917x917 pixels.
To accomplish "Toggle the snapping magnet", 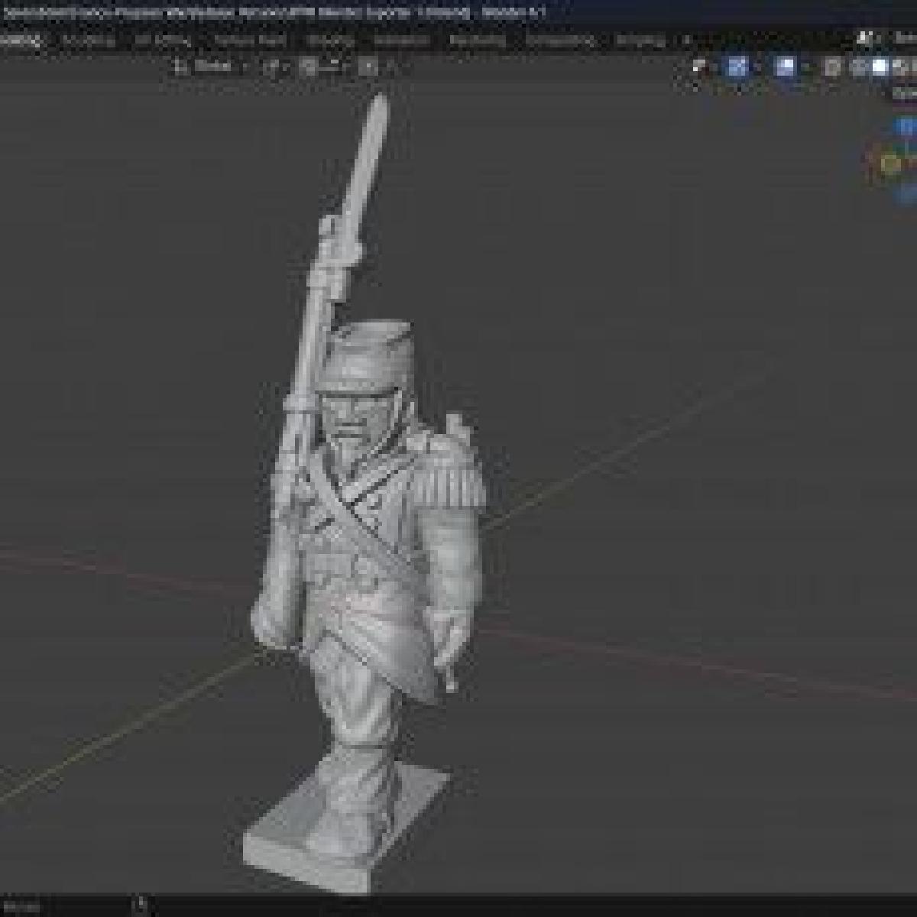I will (x=308, y=67).
